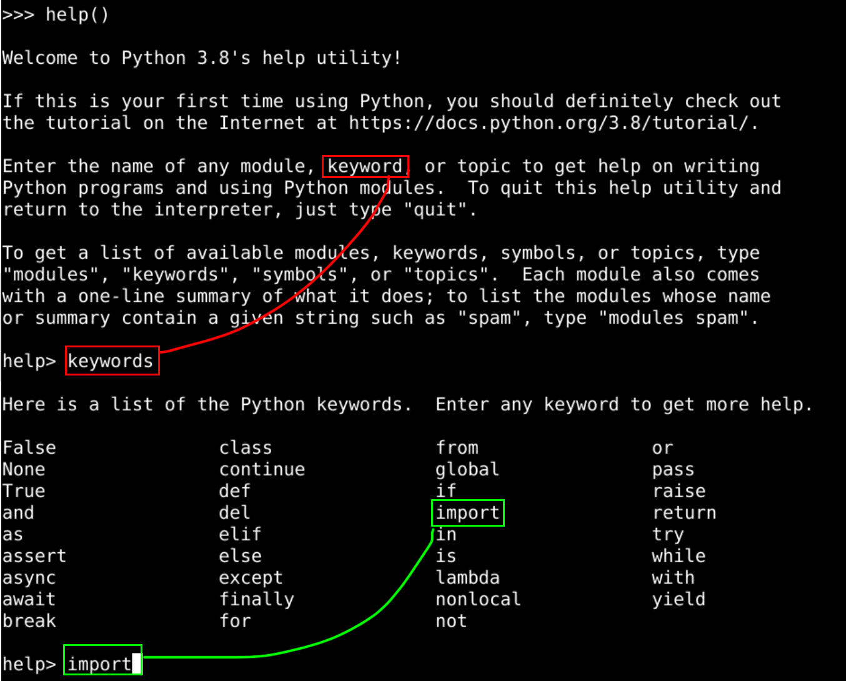Click the typed "keywords" command after help>
This screenshot has height=681, width=846.
click(x=111, y=361)
